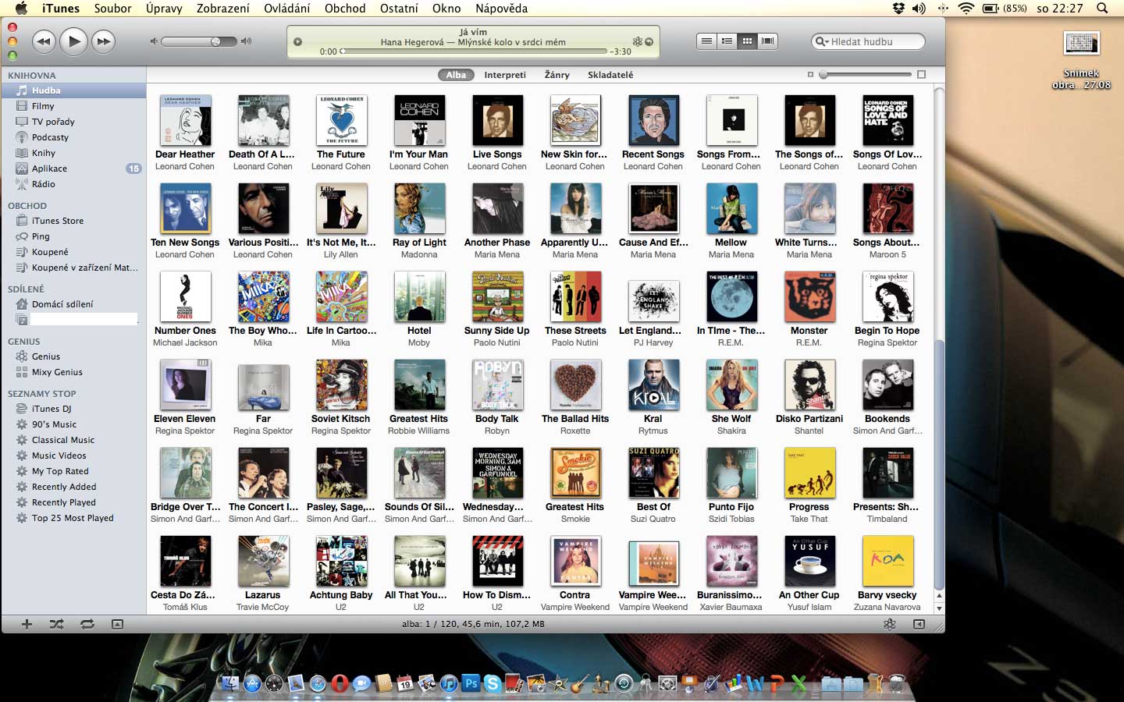This screenshot has height=702, width=1124.
Task: Toggle shuffle mode on
Action: (x=57, y=624)
